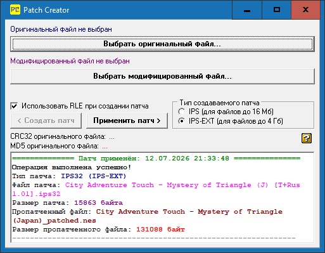This screenshot has width=325, height=253.
Task: Maximize the Patch Creator window
Action: coord(276,10)
